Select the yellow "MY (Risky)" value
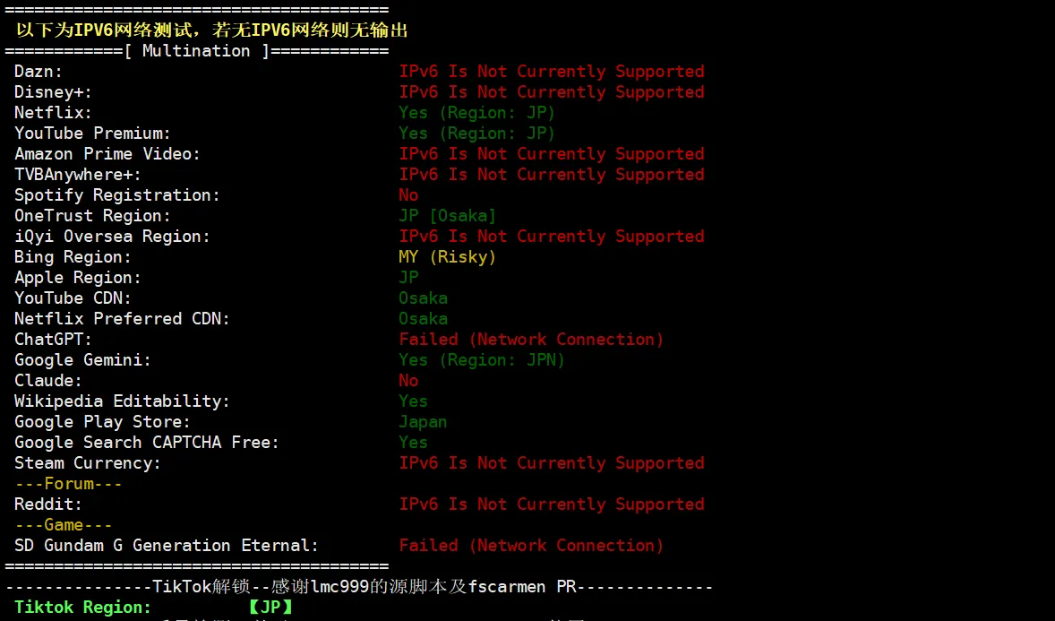The width and height of the screenshot is (1055, 621). pos(448,257)
